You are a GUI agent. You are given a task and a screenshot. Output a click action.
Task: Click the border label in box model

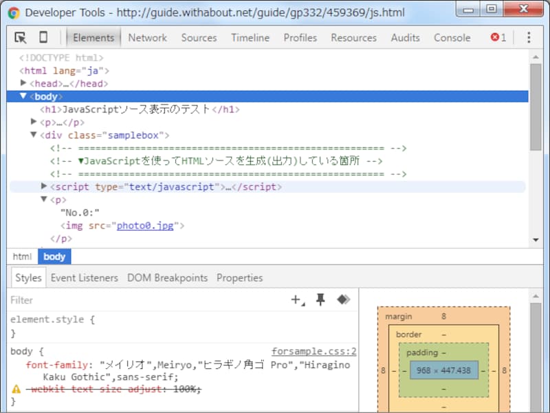click(408, 335)
